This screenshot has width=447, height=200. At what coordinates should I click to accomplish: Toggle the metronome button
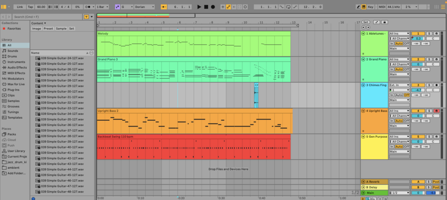(88, 7)
